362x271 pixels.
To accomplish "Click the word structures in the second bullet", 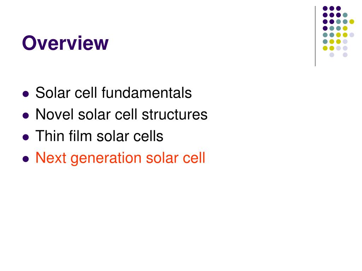I will (175, 115).
